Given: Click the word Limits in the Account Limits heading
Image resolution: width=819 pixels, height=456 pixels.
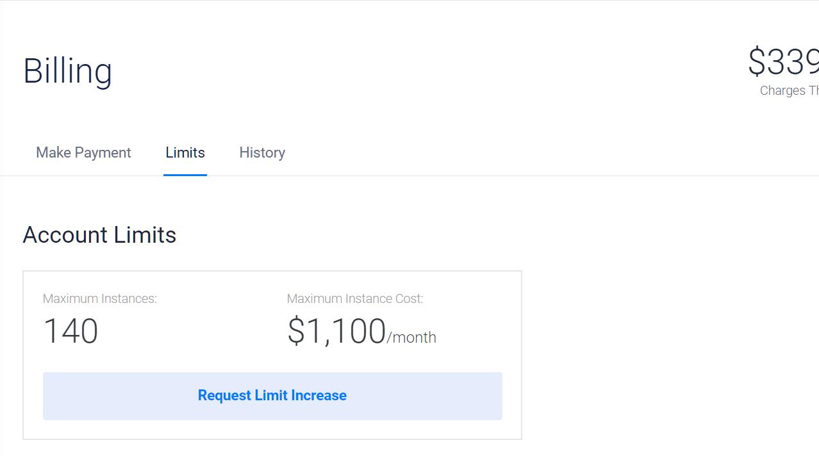Looking at the screenshot, I should click(x=145, y=235).
